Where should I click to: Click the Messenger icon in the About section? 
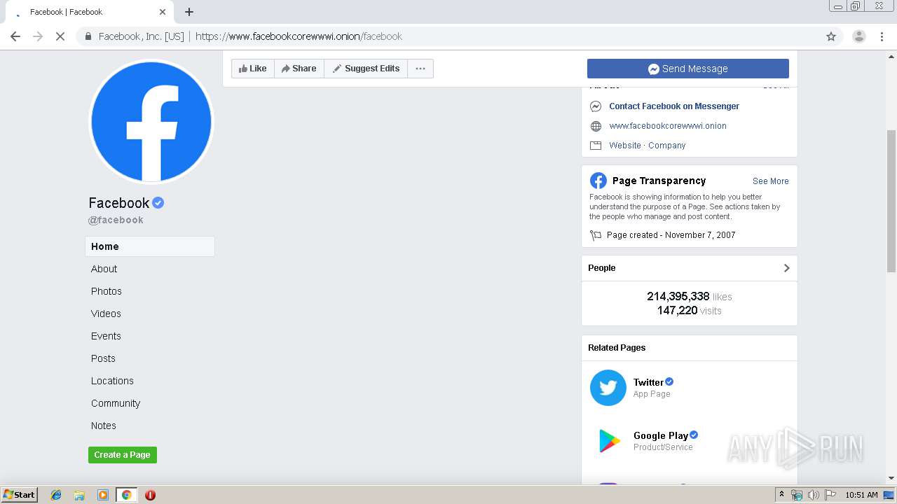pyautogui.click(x=596, y=106)
